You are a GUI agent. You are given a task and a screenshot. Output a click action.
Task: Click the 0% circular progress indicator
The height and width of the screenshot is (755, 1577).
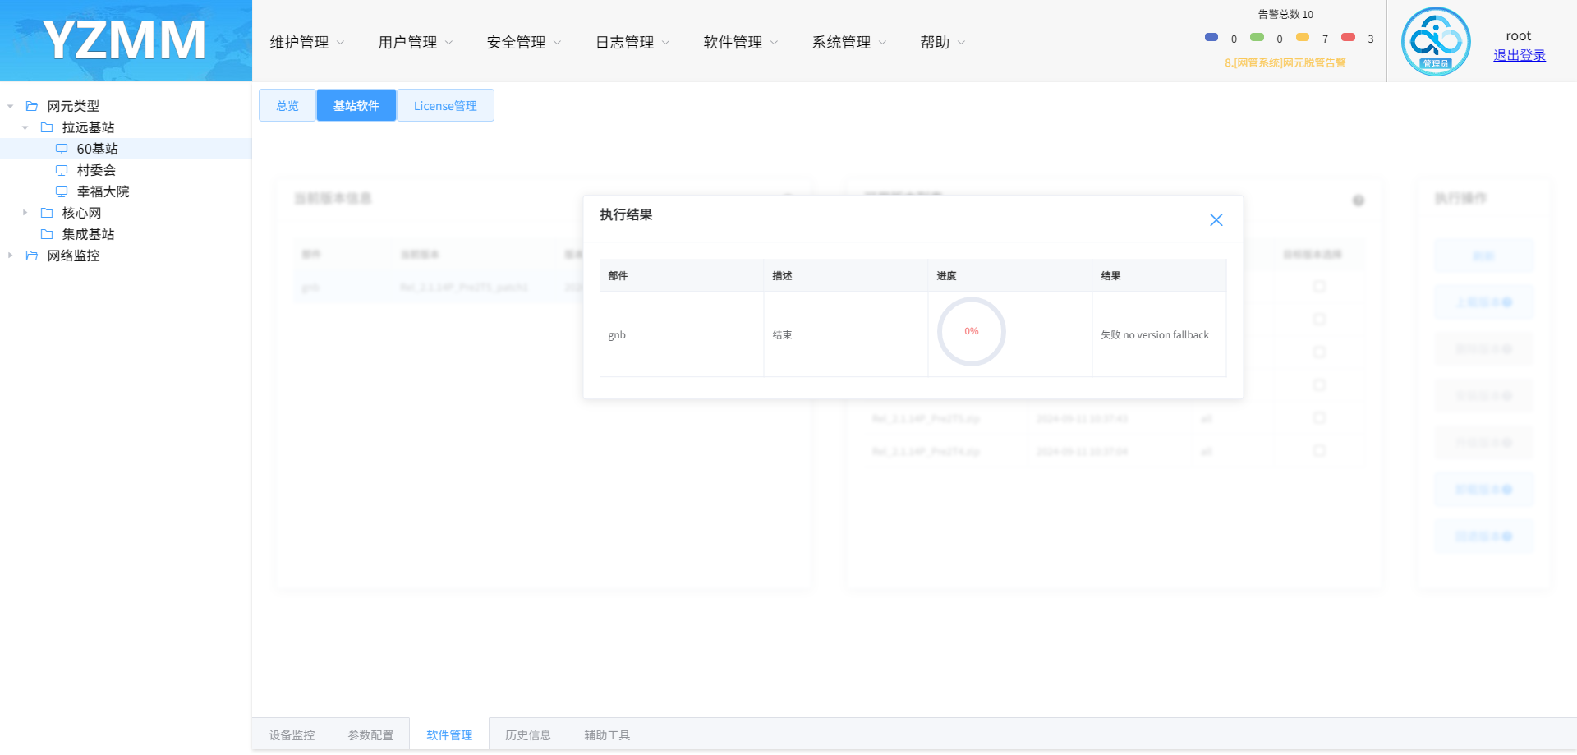[x=972, y=331]
